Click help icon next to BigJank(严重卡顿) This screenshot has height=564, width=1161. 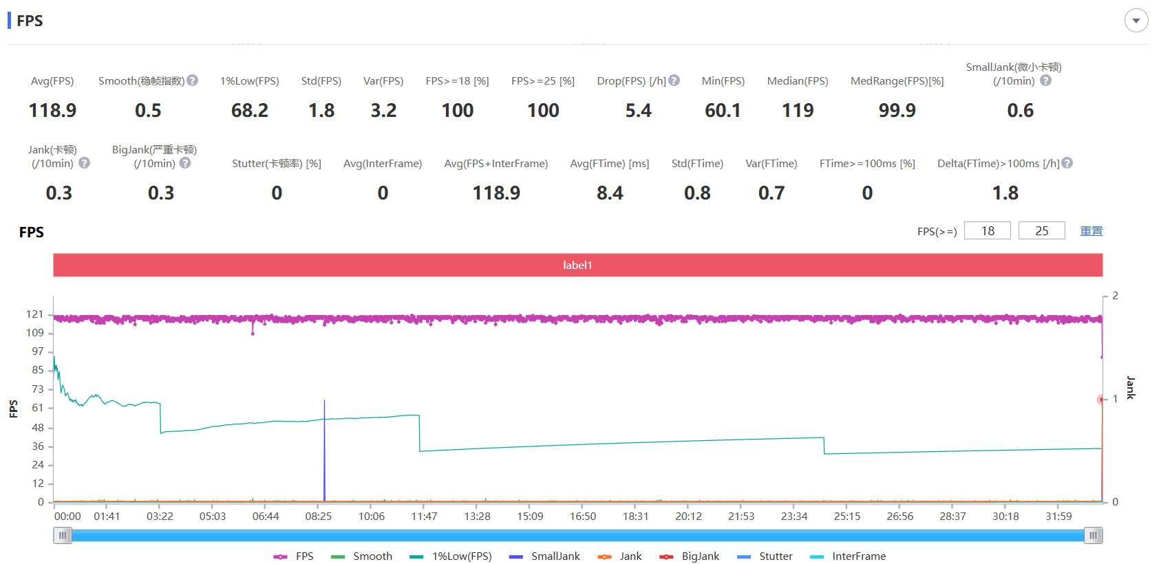click(185, 163)
